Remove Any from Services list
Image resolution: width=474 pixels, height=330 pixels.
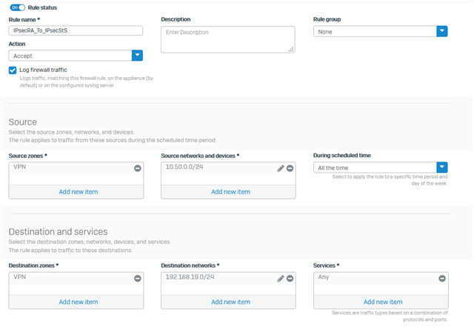point(442,279)
